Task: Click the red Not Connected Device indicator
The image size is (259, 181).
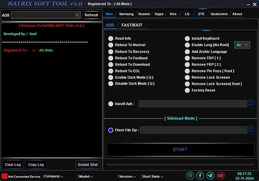Action: 4,176
